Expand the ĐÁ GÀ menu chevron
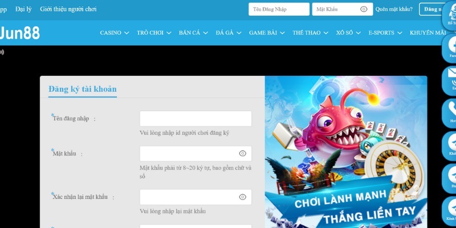This screenshot has height=228, width=456. pos(239,33)
